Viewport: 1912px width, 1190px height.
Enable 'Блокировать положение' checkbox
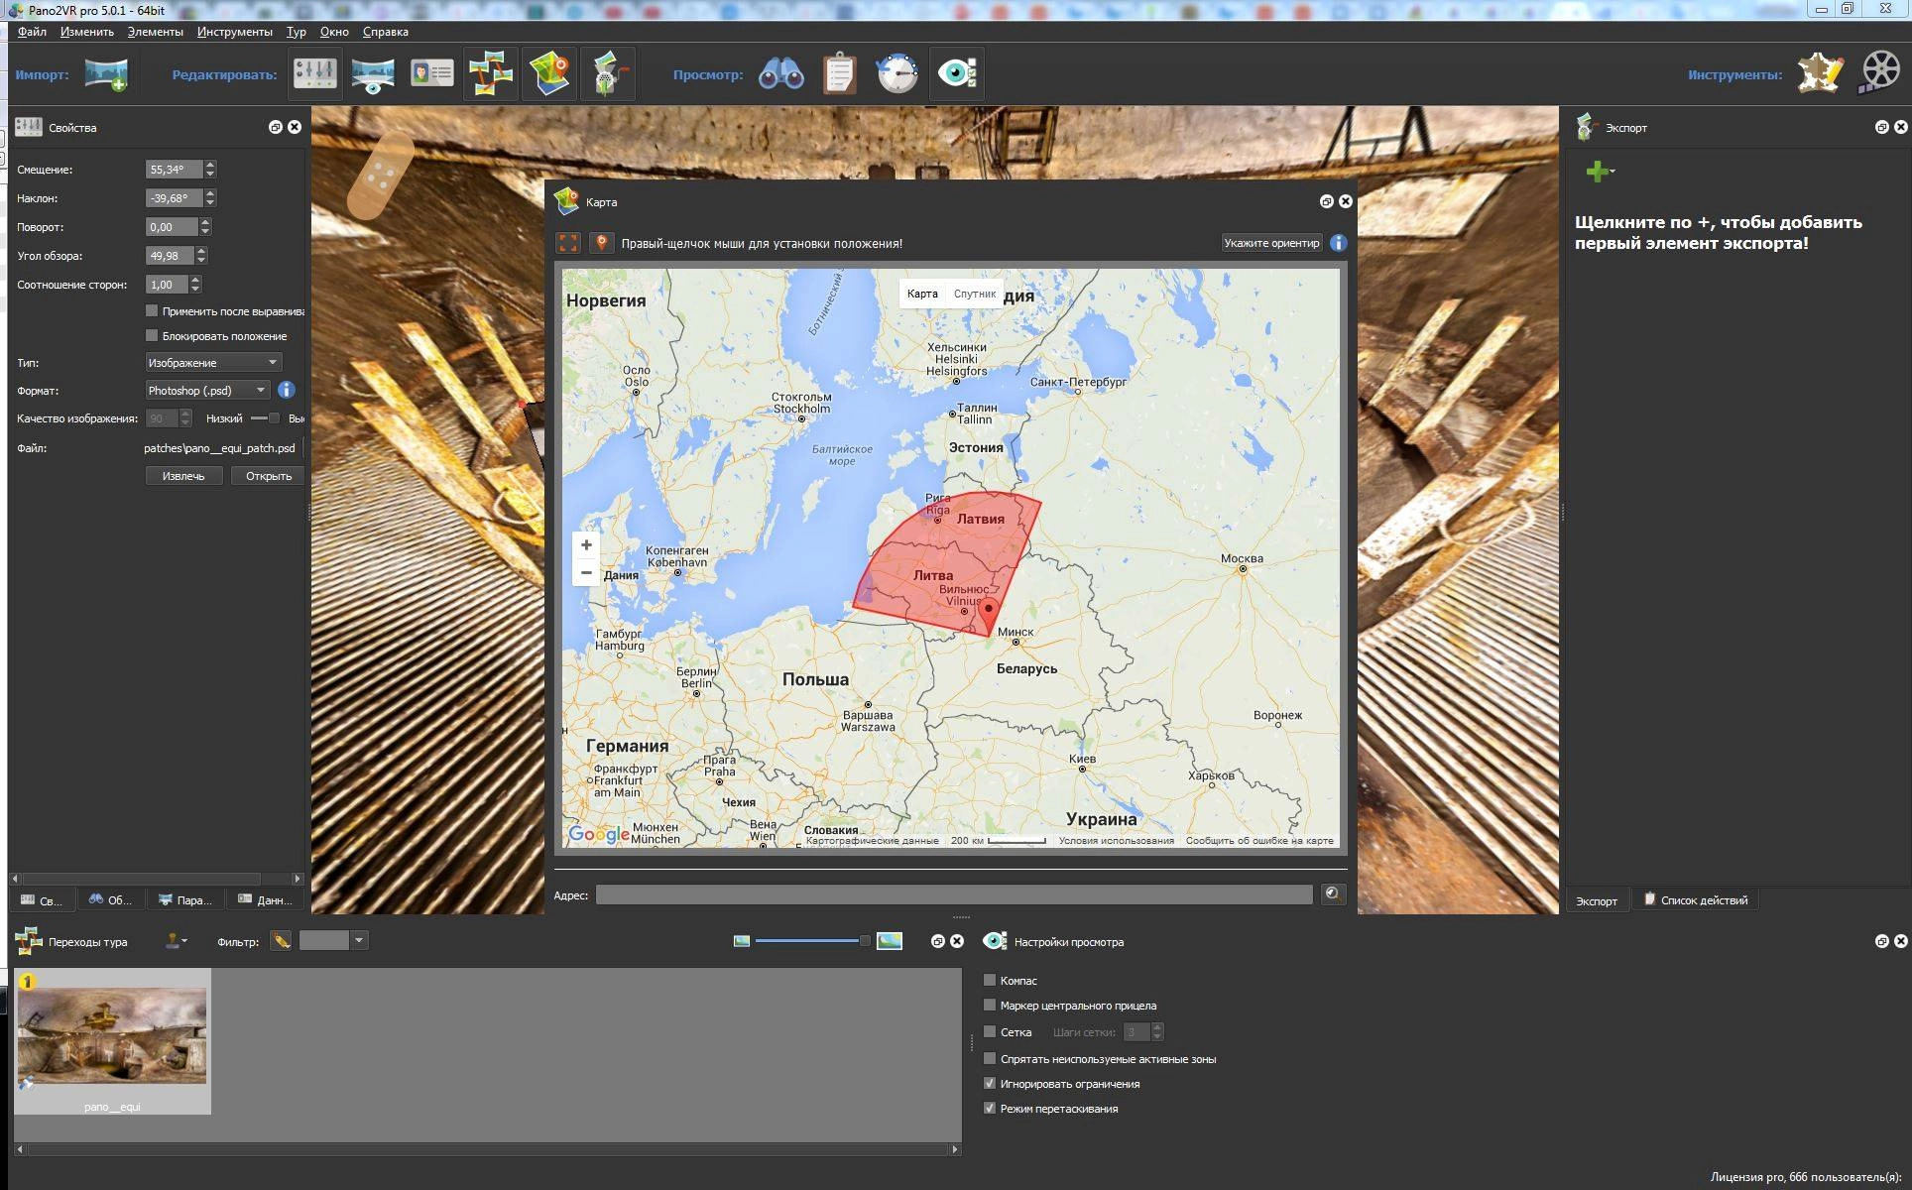(x=152, y=335)
